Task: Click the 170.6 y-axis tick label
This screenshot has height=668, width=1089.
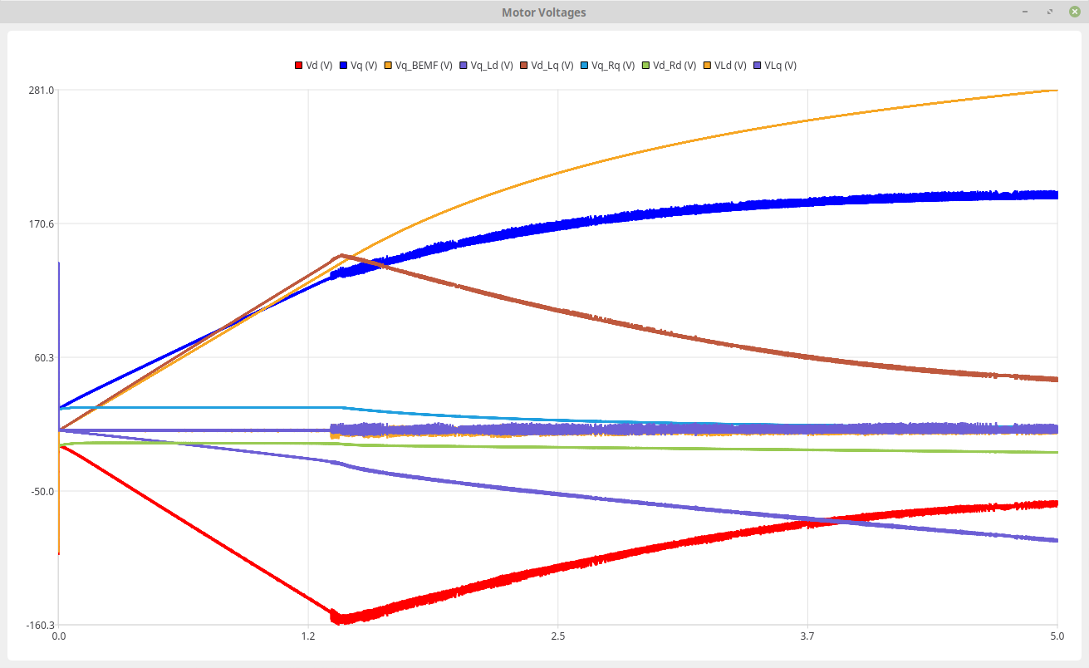Action: coord(42,223)
